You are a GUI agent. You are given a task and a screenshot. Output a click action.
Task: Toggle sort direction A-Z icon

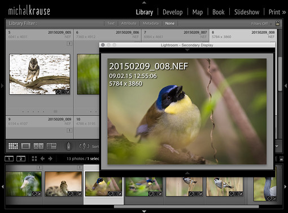click(x=84, y=146)
